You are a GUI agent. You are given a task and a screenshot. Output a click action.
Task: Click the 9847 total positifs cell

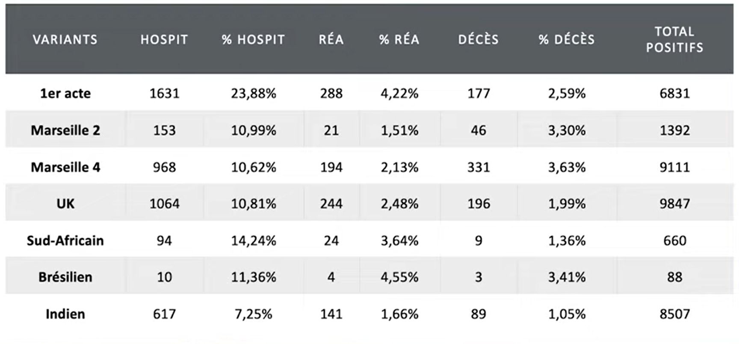click(674, 204)
